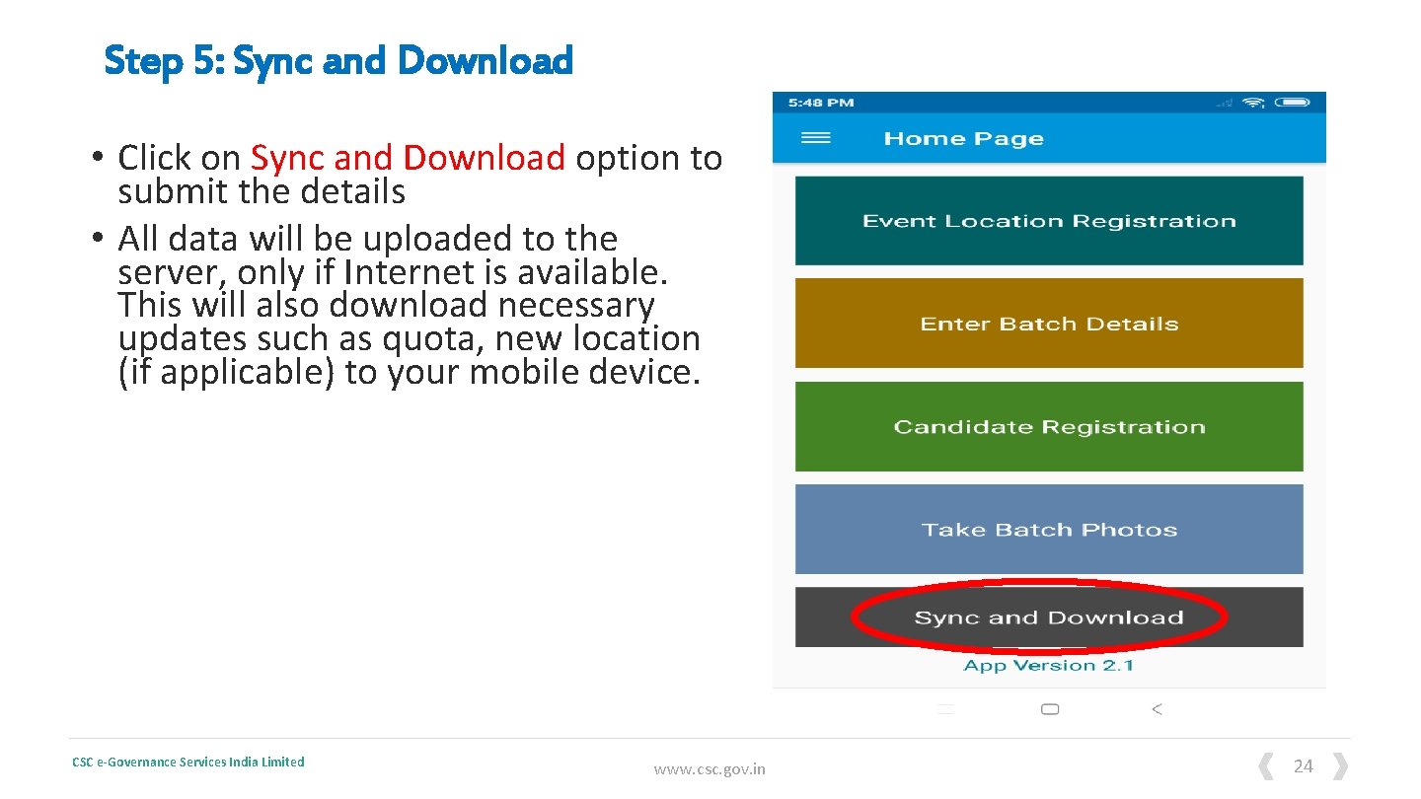Click the 5:48 PM status bar time
Screen dimensions: 1421x799
(x=821, y=103)
